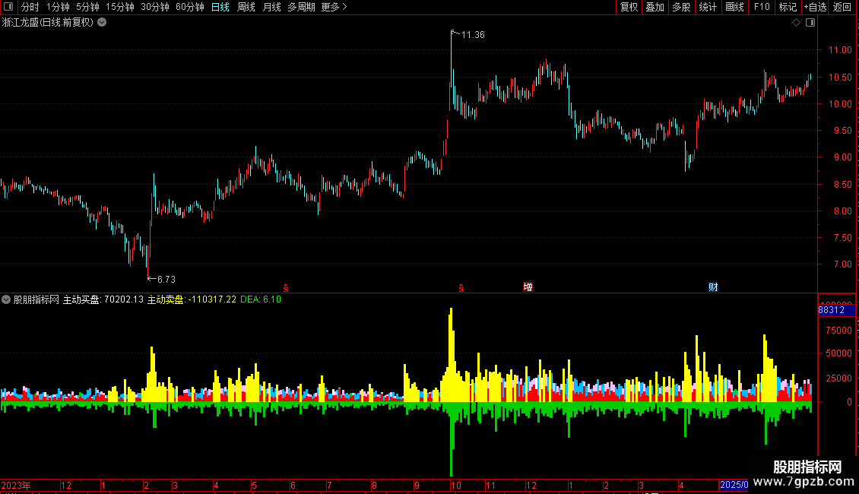The height and width of the screenshot is (494, 859).
Task: Select the 30分钟 period tab
Action: pyautogui.click(x=155, y=7)
